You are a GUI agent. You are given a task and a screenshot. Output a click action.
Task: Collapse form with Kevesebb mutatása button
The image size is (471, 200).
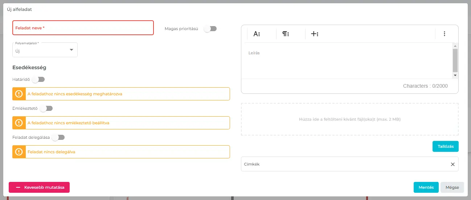39,187
